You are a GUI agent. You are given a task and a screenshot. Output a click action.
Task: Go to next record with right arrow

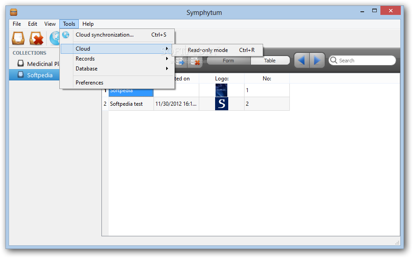tap(317, 61)
